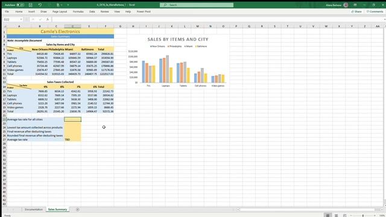
Task: Toggle the AutoSave switch
Action: [x=20, y=5]
